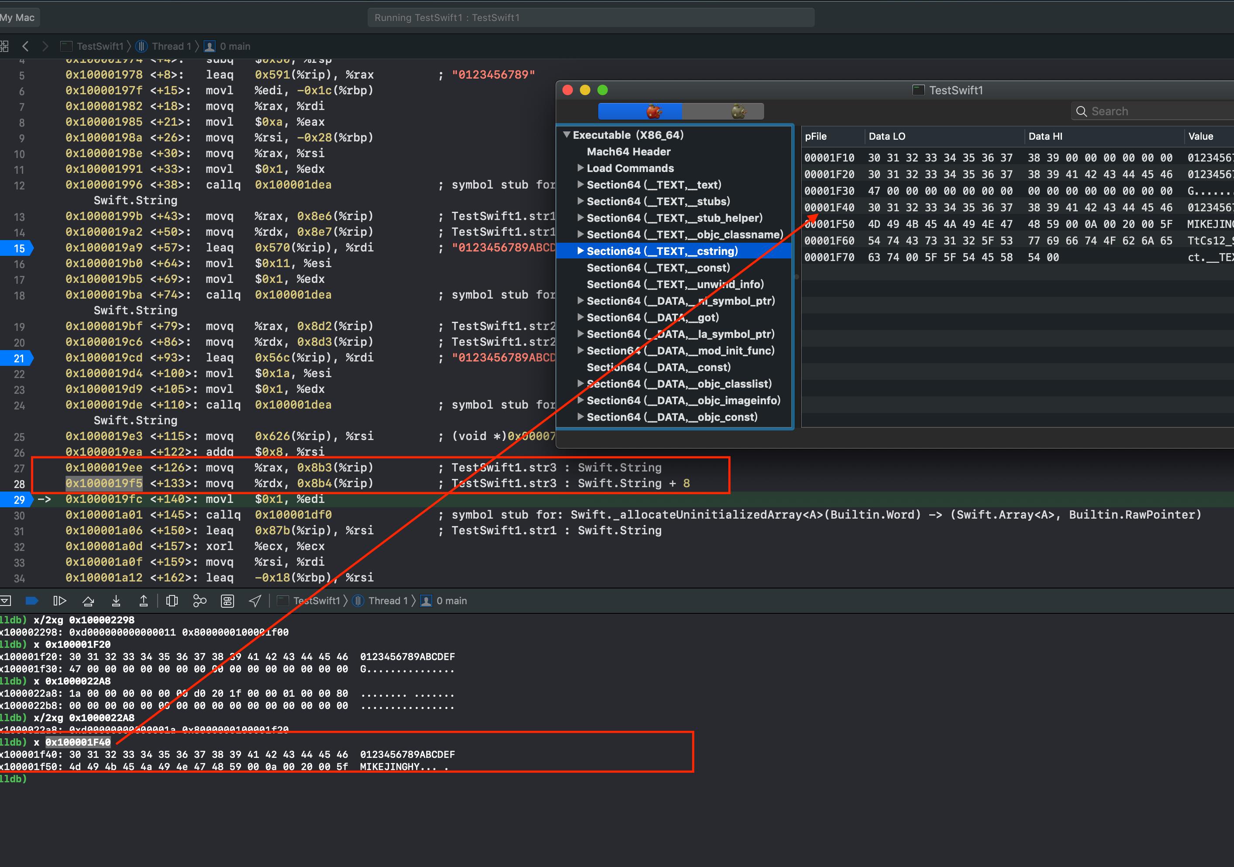Image resolution: width=1234 pixels, height=867 pixels.
Task: Expand Section64 (__TEXT,__stub_helper) node
Action: click(x=580, y=217)
